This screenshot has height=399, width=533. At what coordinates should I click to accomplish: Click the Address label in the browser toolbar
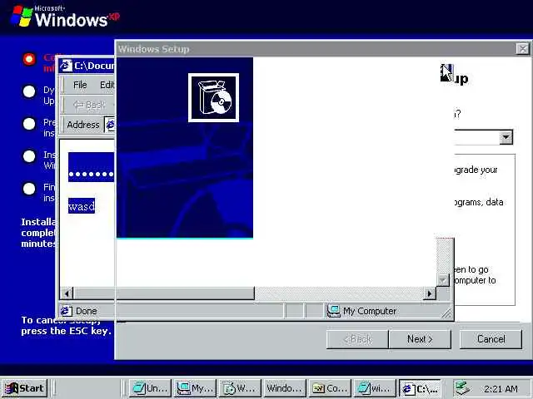pos(83,125)
